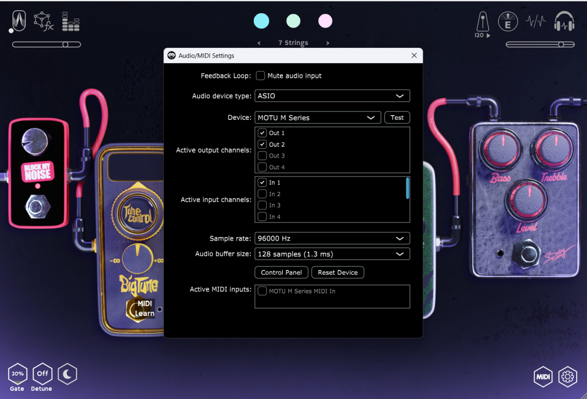
Task: Click the Control Panel button
Action: coord(281,273)
